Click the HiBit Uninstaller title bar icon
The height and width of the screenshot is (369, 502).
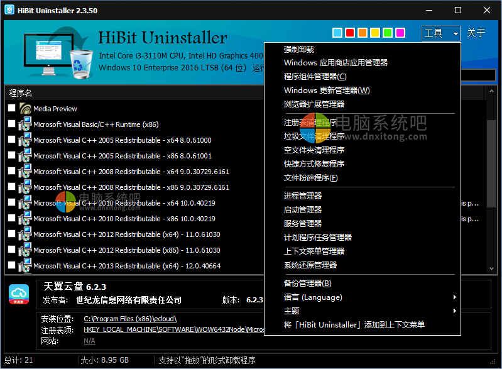pos(9,10)
